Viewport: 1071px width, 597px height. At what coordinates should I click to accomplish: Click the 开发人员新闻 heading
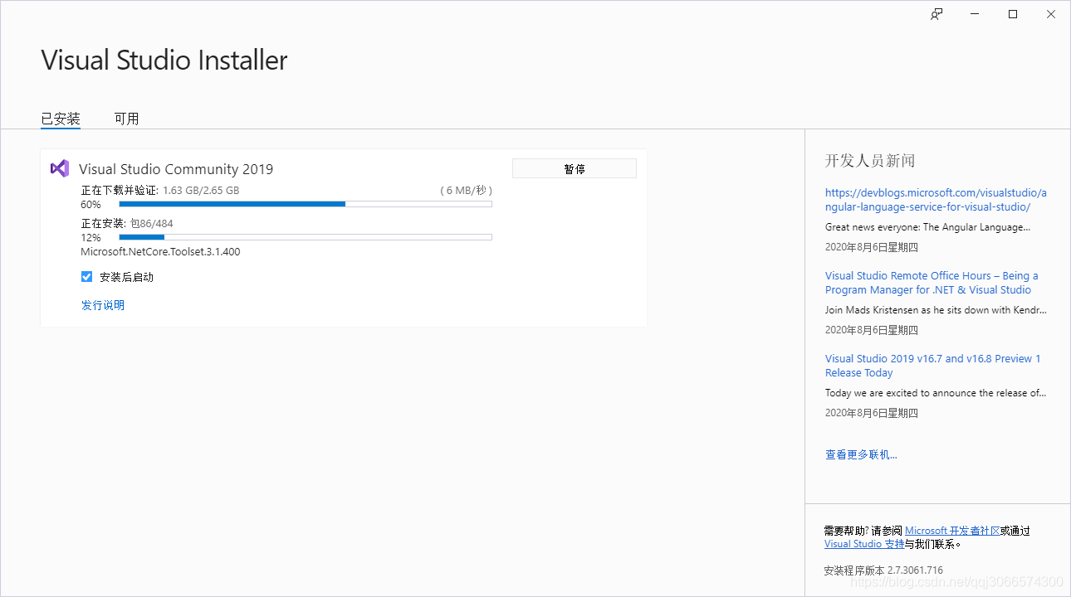[x=870, y=161]
